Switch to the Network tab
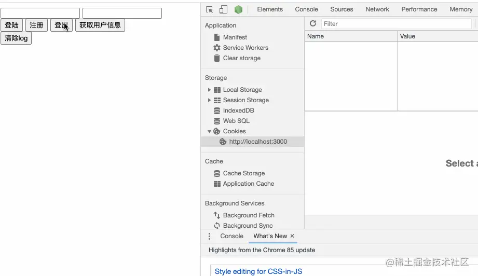 pyautogui.click(x=377, y=9)
